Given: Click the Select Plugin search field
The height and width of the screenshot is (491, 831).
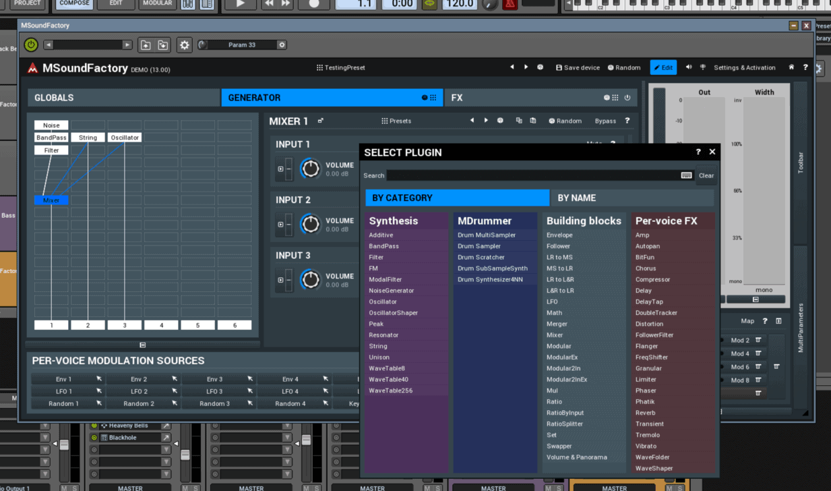Looking at the screenshot, I should point(540,175).
